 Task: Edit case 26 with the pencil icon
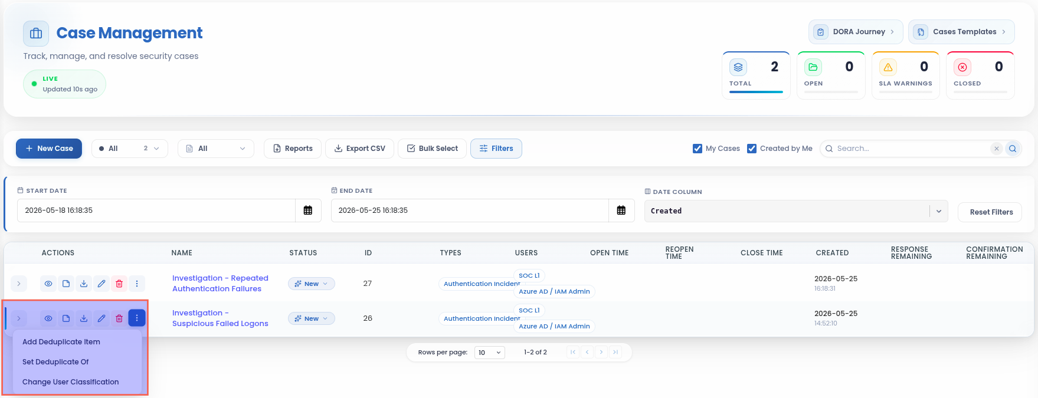click(x=101, y=318)
